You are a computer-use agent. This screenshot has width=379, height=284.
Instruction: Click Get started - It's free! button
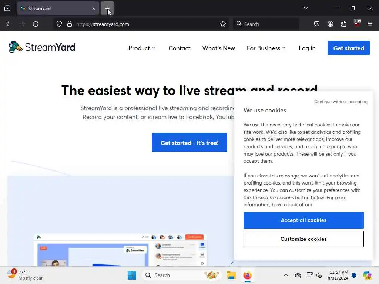(x=189, y=142)
